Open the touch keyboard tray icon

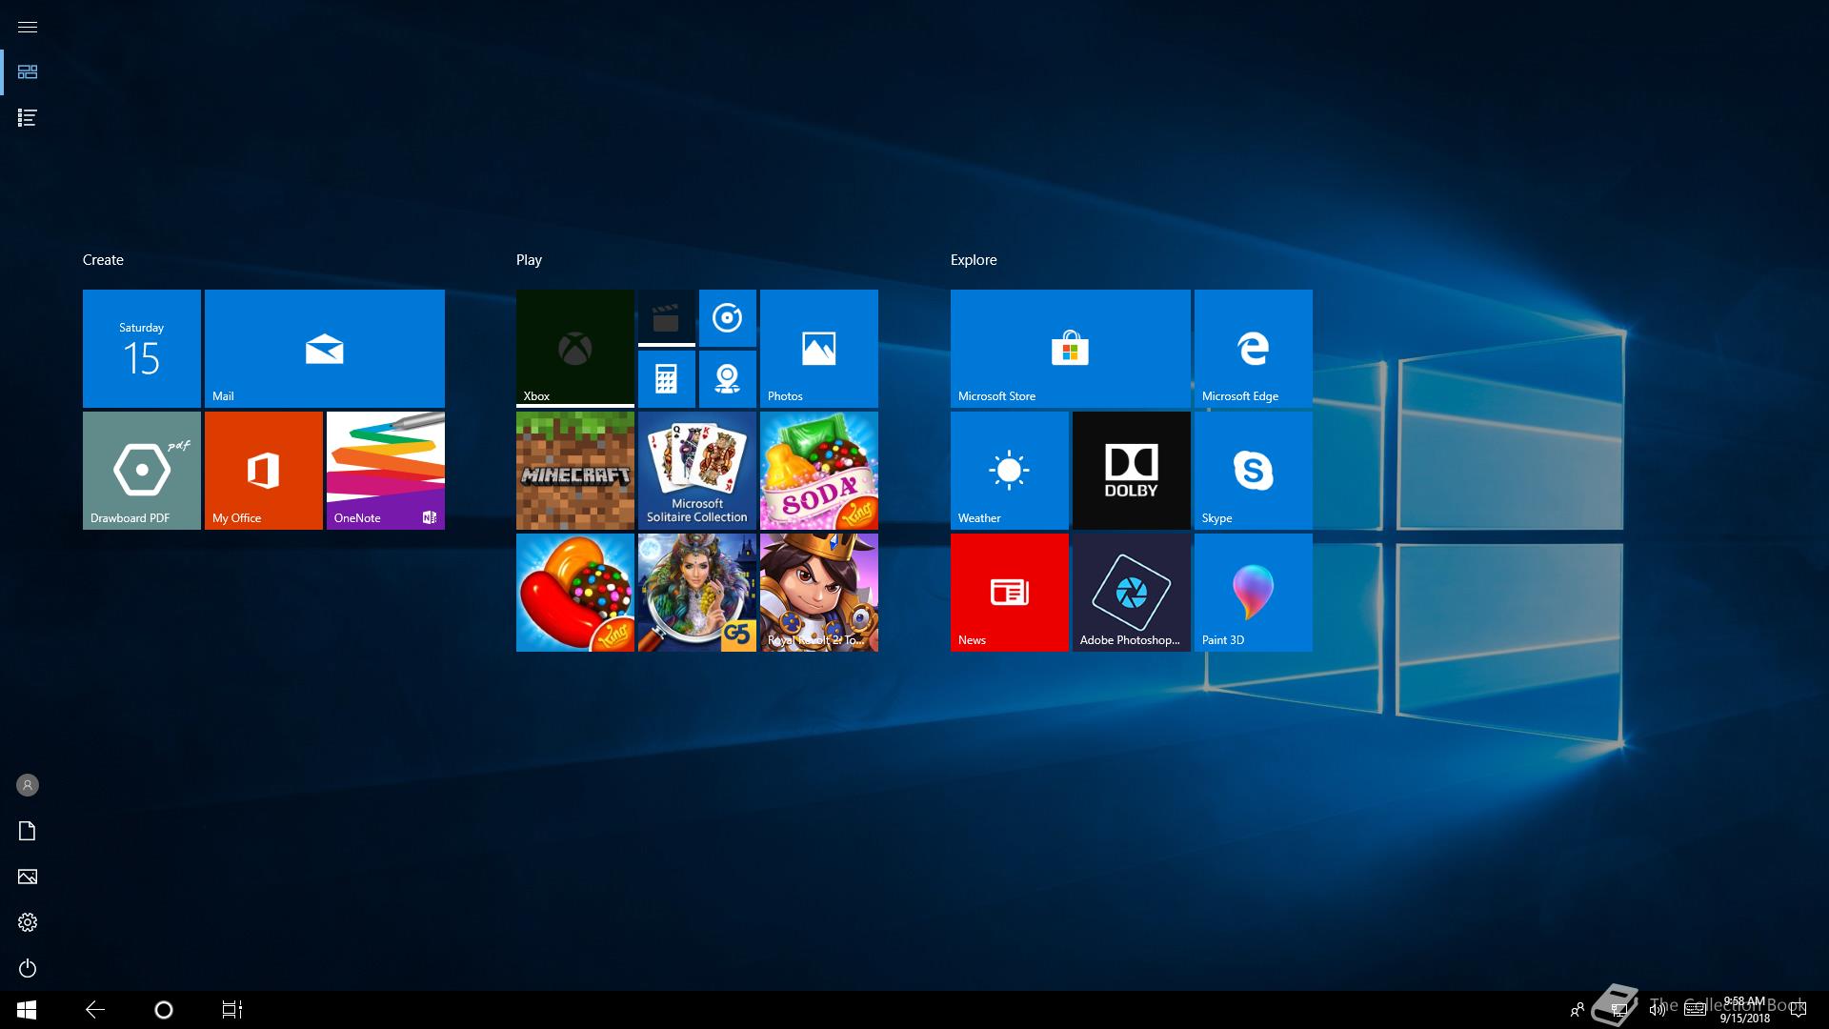coord(1695,1010)
